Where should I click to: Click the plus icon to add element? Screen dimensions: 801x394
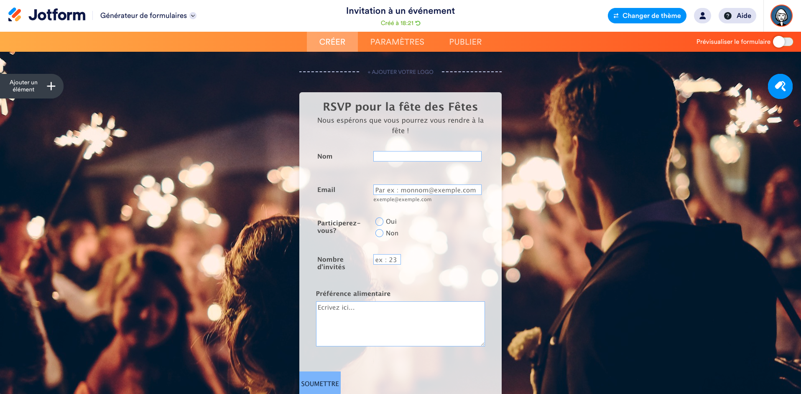tap(51, 86)
